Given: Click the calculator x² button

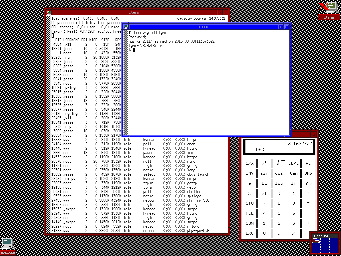Looking at the screenshot, I should coord(264,163).
